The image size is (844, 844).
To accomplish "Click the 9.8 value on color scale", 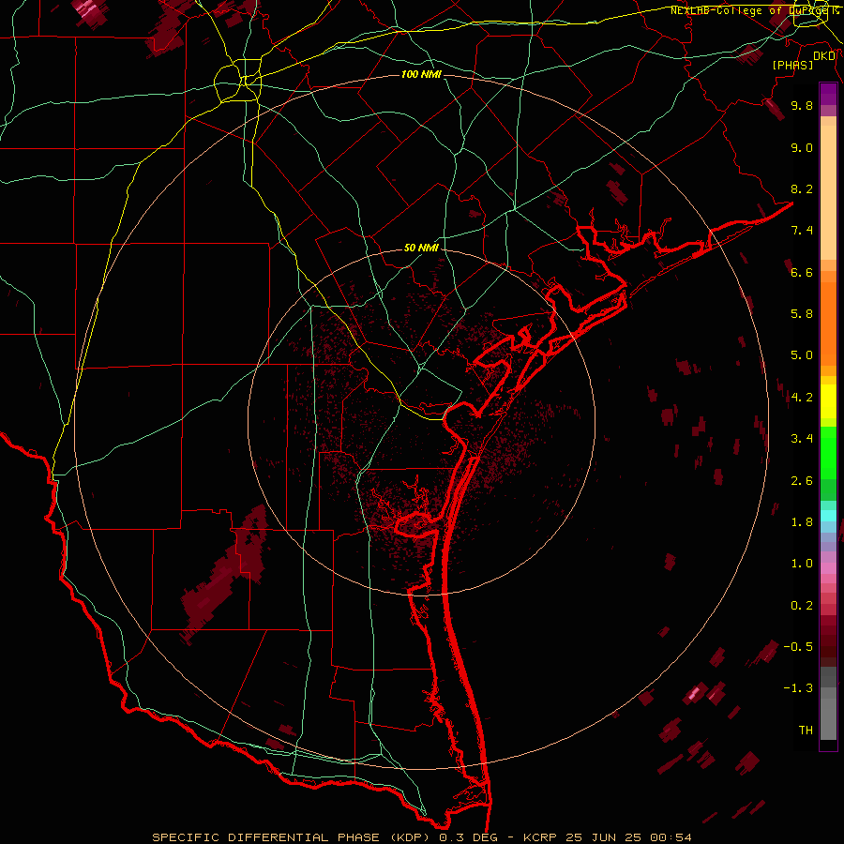I will [x=802, y=105].
